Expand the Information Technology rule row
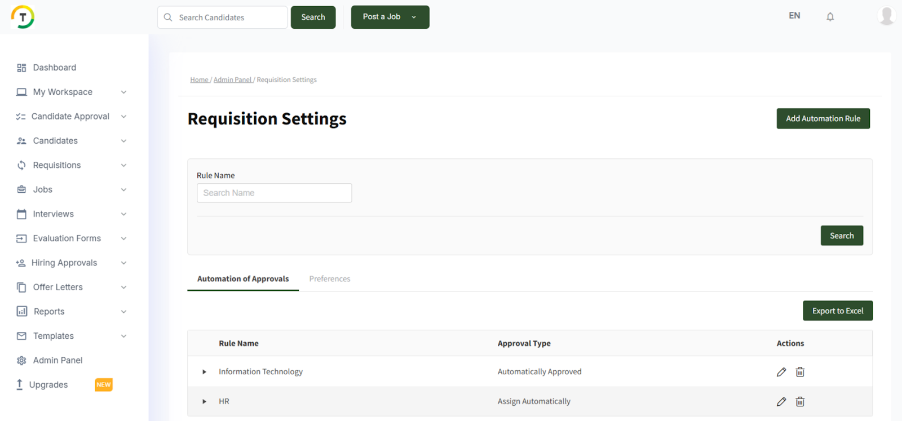902x421 pixels. click(204, 372)
